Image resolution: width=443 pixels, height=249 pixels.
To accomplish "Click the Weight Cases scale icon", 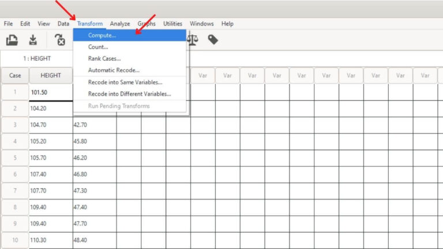I will (193, 40).
